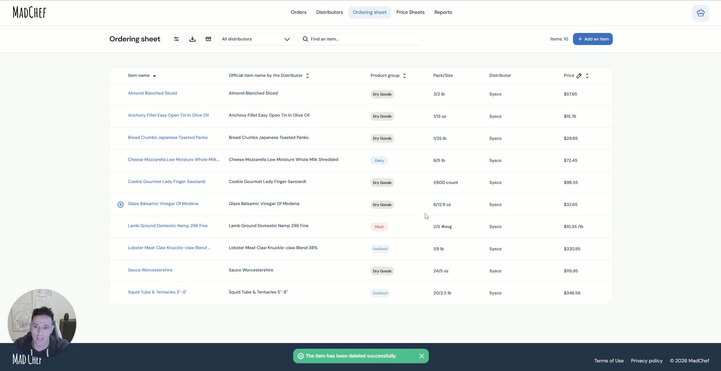The width and height of the screenshot is (721, 371).
Task: Open the Distributors tab
Action: (x=330, y=12)
